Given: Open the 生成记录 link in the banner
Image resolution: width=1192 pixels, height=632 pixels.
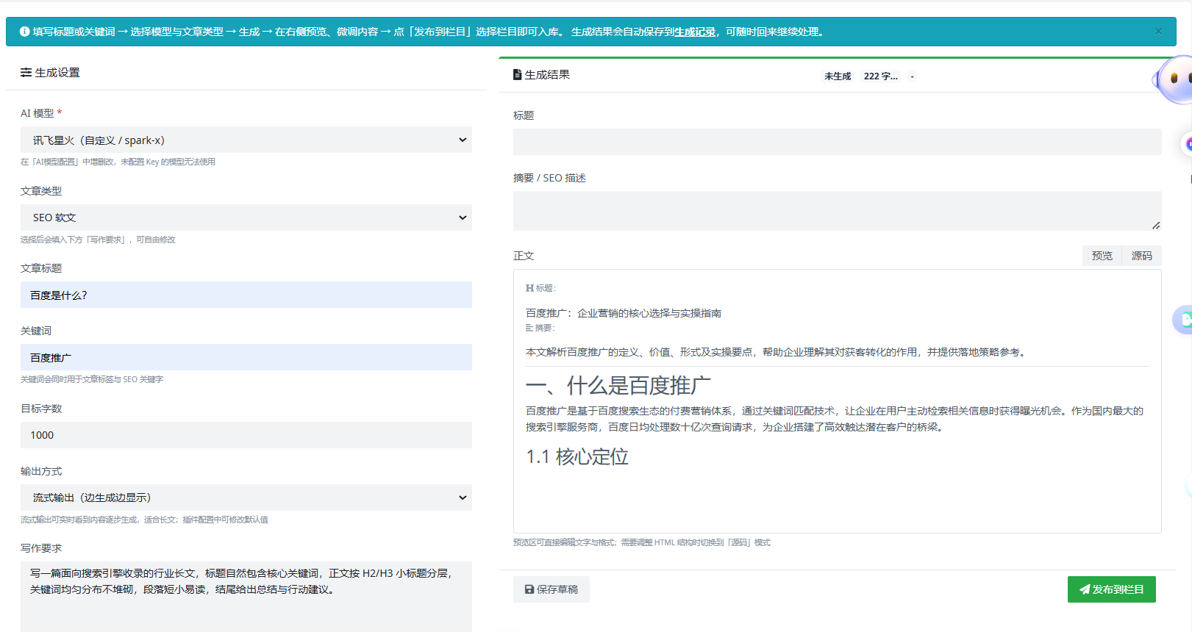Looking at the screenshot, I should coord(695,32).
